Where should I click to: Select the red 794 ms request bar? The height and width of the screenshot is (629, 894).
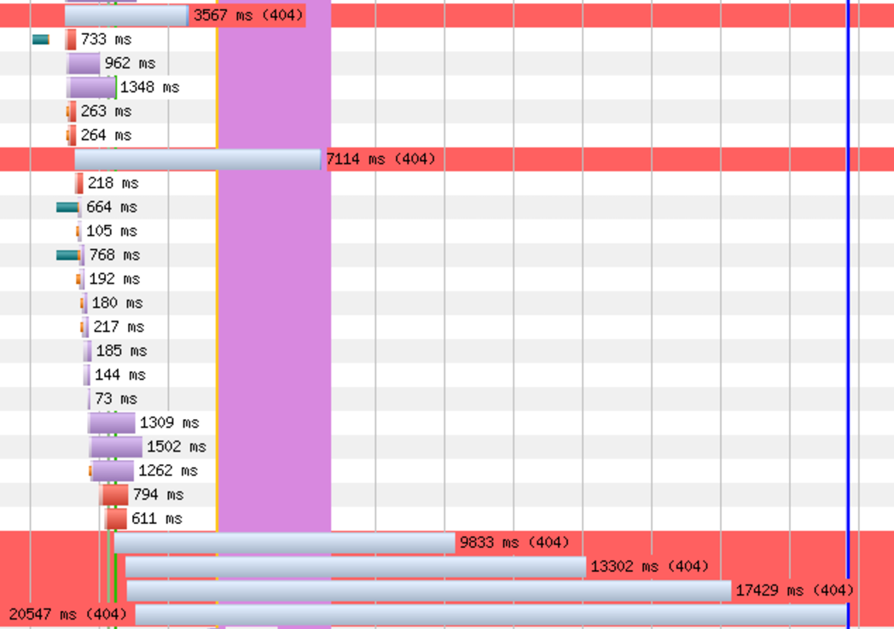[115, 494]
